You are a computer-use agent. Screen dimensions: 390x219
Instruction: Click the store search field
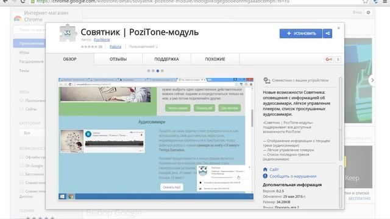(29, 30)
